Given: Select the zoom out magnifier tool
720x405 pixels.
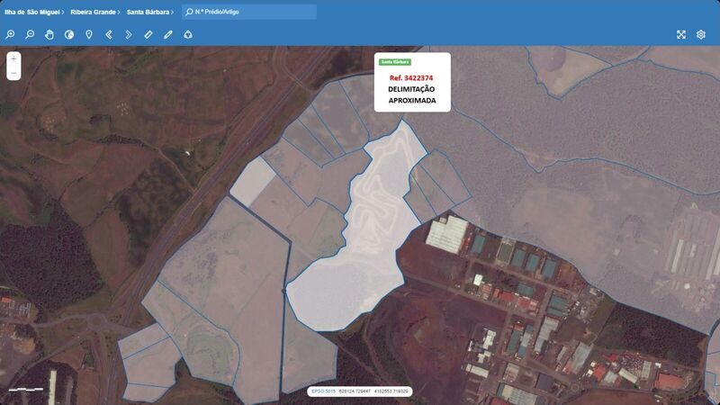Looking at the screenshot, I should coord(30,34).
